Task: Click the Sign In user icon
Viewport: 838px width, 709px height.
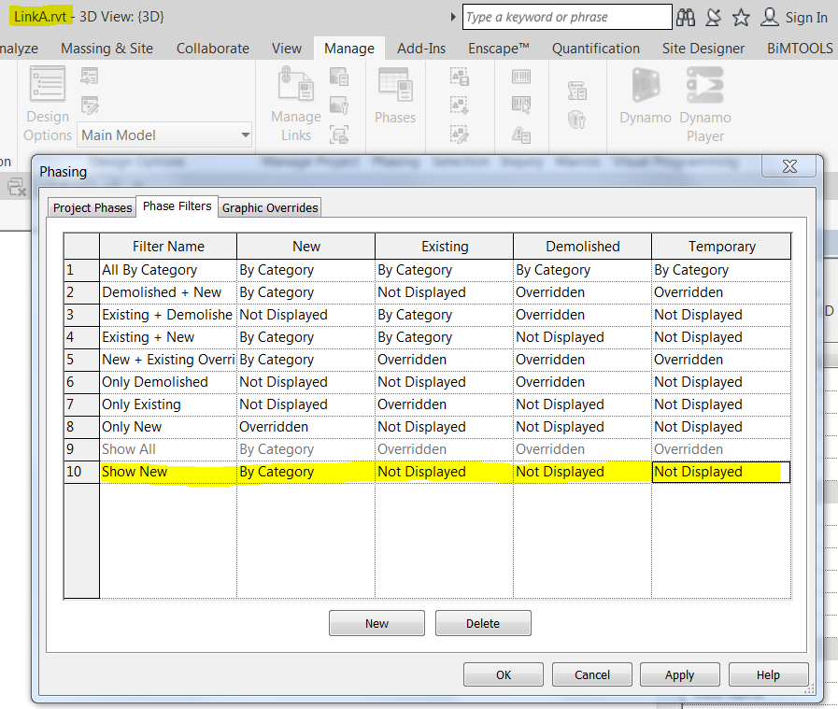Action: point(770,17)
